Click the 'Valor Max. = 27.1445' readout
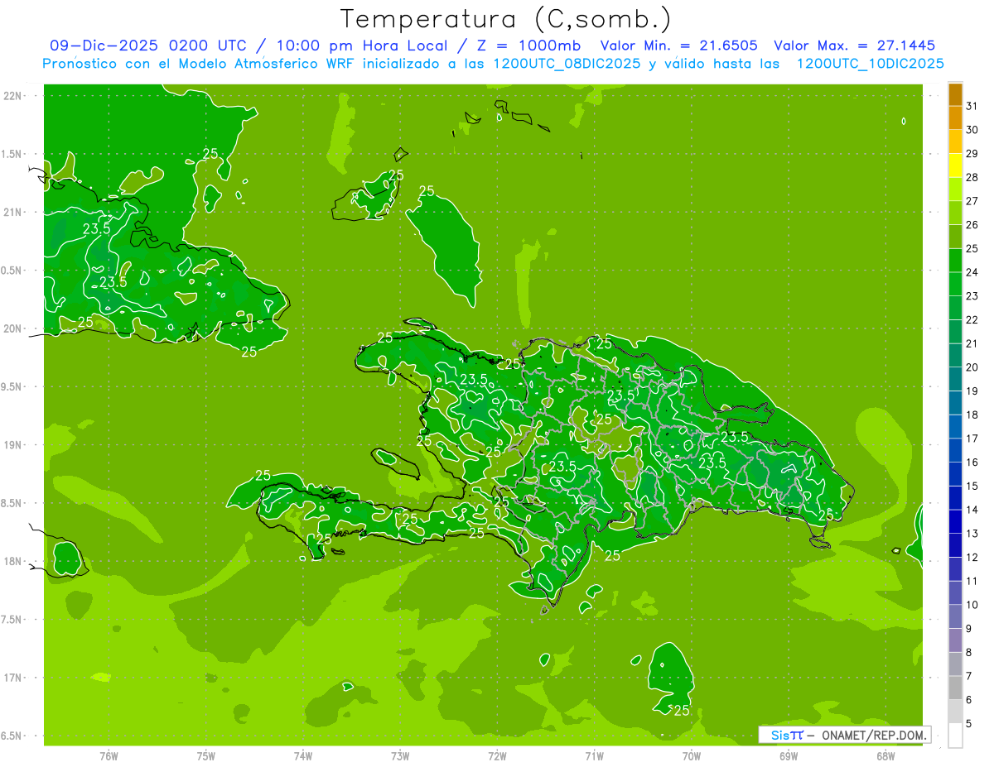Screen dimensions: 994x767 854,46
